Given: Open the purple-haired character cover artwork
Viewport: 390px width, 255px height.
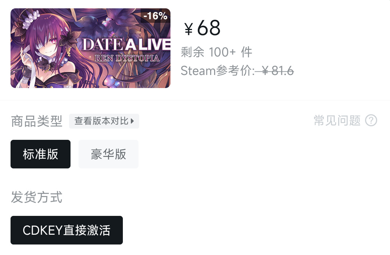Looking at the screenshot, I should coord(90,48).
